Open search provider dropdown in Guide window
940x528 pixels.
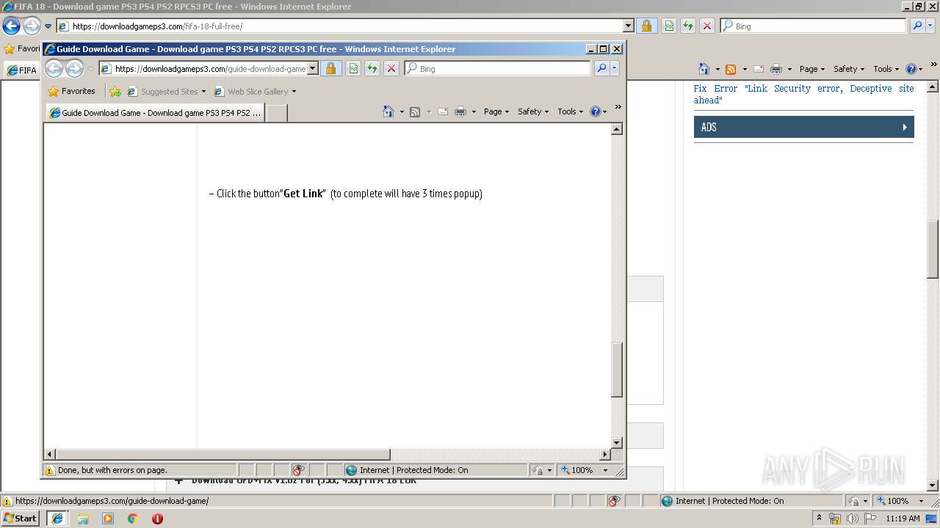(x=615, y=68)
